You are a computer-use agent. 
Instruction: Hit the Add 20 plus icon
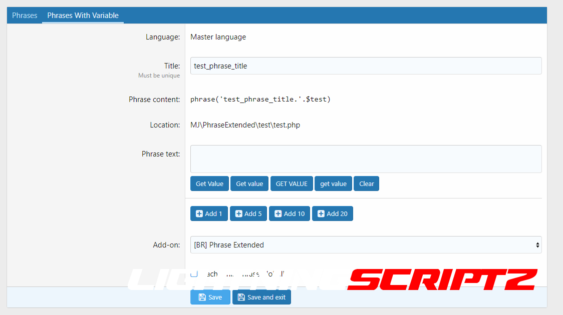pyautogui.click(x=321, y=214)
